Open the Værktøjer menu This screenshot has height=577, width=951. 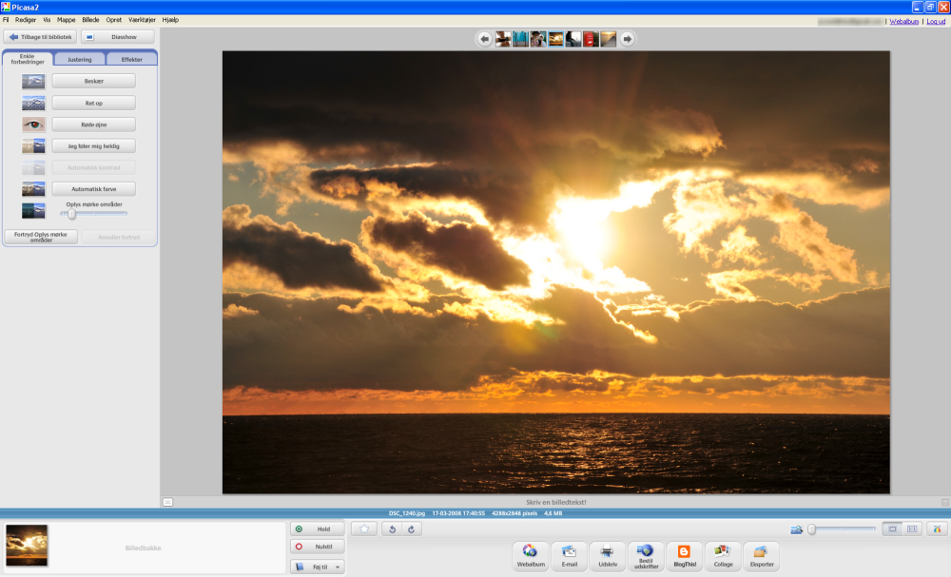coord(144,19)
